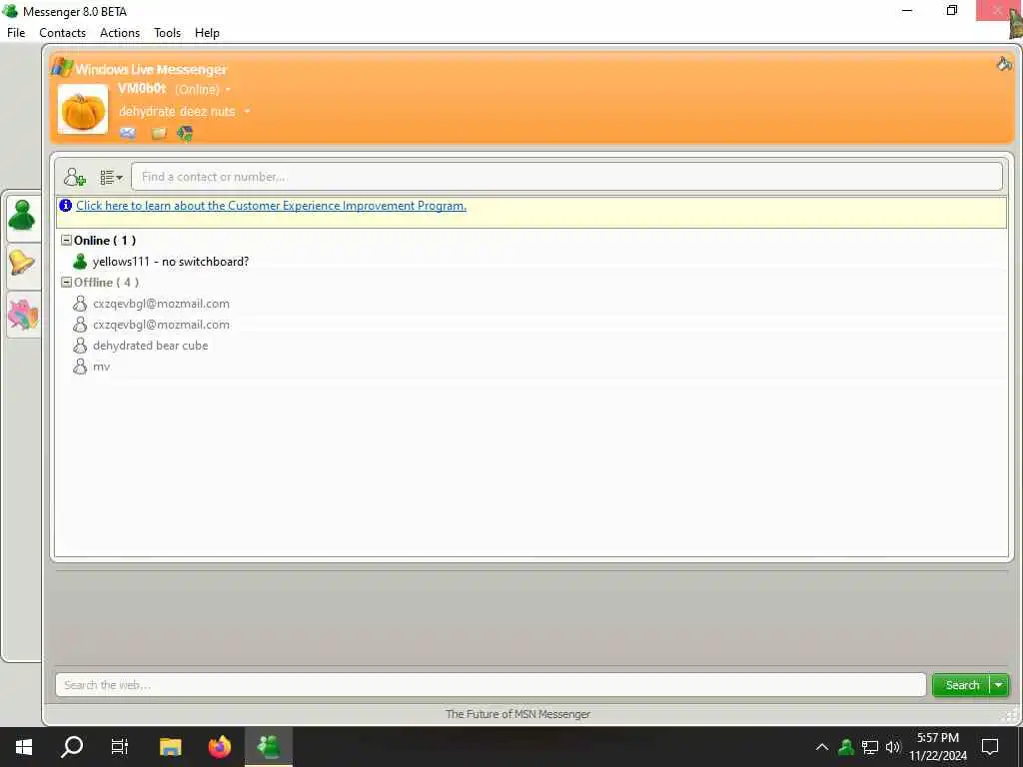
Task: Open the Tools menu
Action: 168,33
